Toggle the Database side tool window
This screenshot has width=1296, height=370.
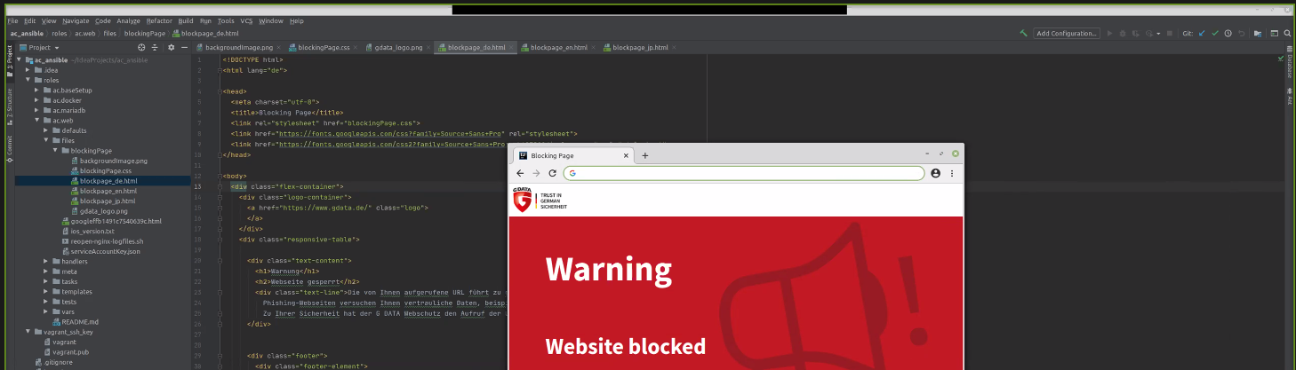click(x=1290, y=67)
